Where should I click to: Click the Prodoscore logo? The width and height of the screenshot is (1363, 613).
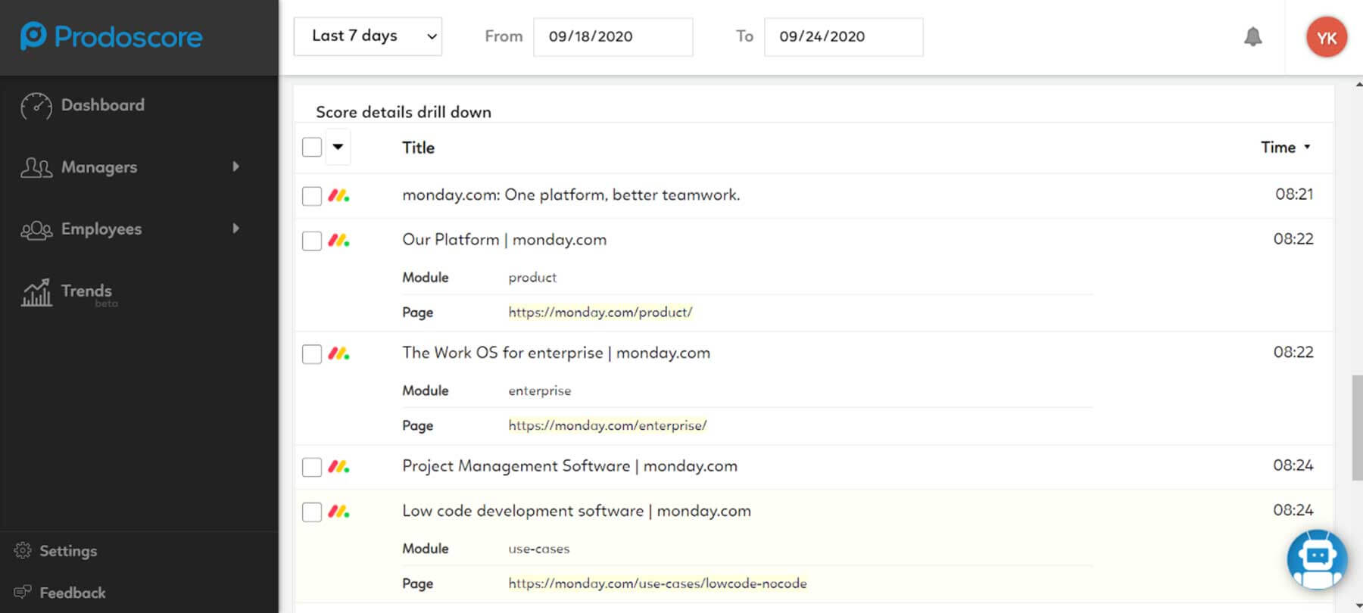coord(111,36)
